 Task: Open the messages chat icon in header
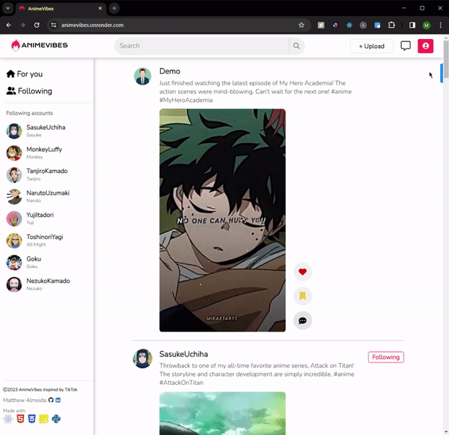pos(406,46)
